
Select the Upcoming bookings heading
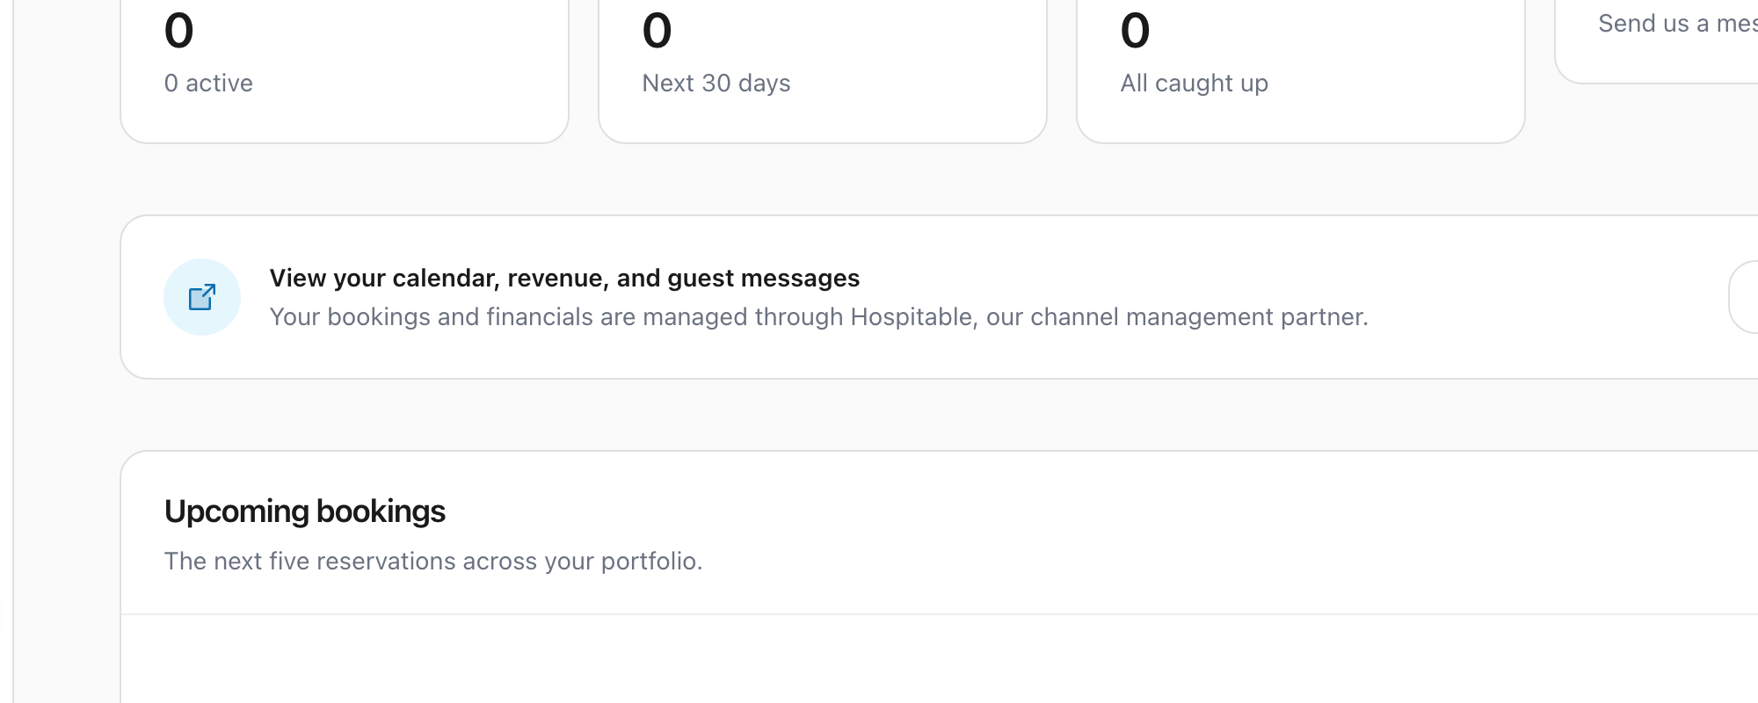(x=305, y=511)
